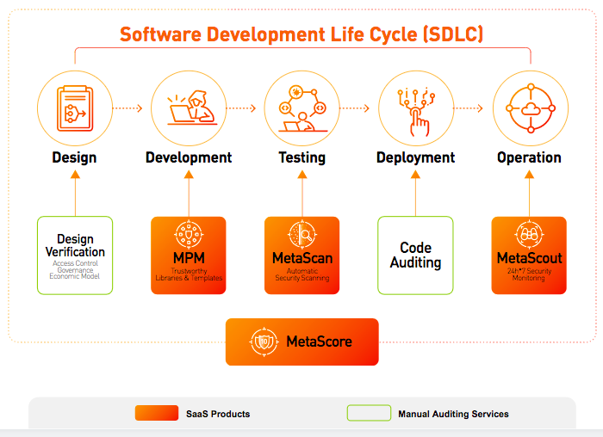Open the Design Verification box
603x437 pixels.
click(75, 255)
